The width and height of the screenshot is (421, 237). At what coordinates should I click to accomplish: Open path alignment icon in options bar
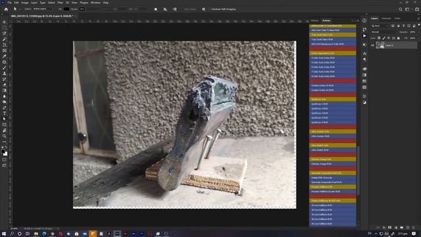click(165, 9)
